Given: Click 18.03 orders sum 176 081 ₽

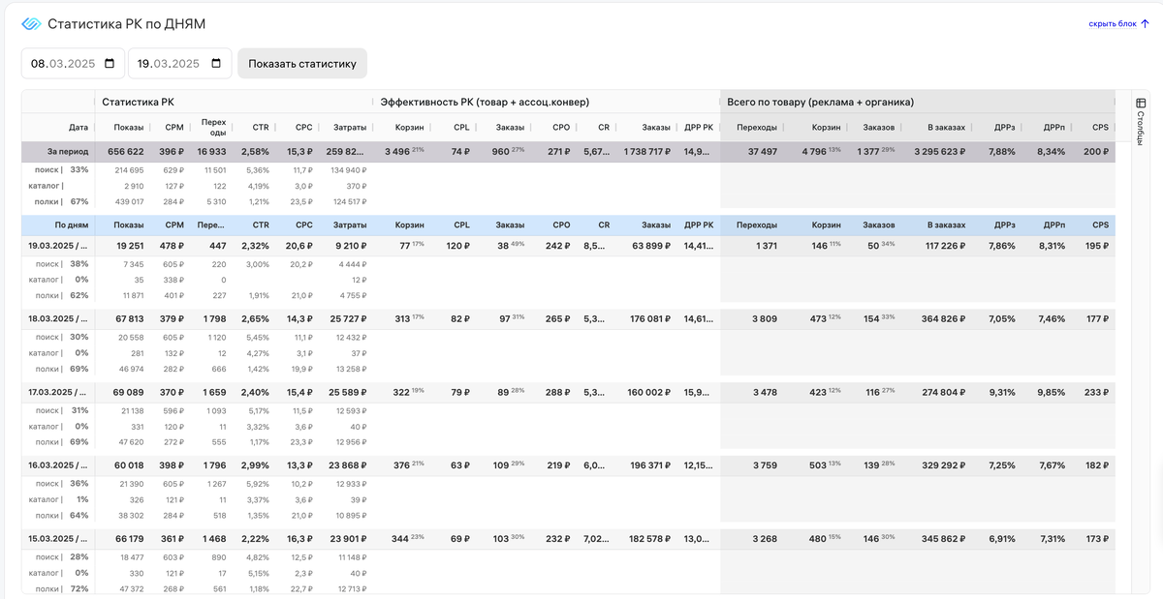Looking at the screenshot, I should coord(650,319).
